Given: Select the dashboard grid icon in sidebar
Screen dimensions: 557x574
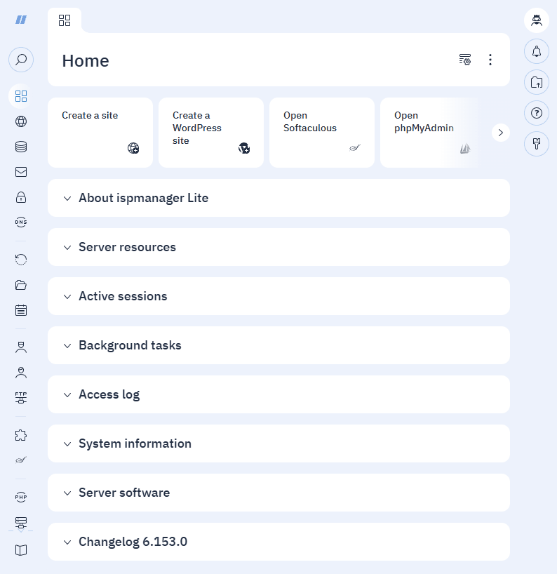Looking at the screenshot, I should tap(21, 96).
